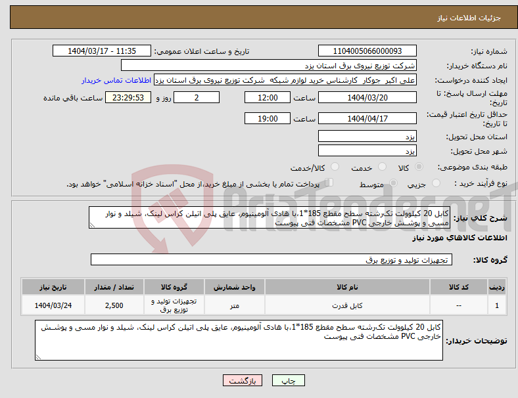Open buyer contact info link
Image resolution: width=518 pixels, height=398 pixels.
116,80
